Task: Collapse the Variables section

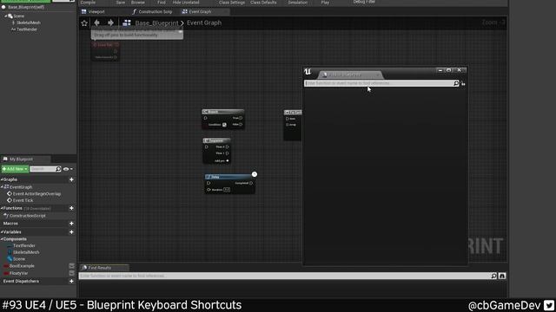Action: (2, 232)
